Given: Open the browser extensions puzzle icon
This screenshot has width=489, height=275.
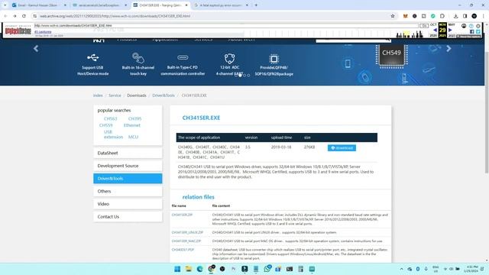Looking at the screenshot, I should tap(442, 16).
